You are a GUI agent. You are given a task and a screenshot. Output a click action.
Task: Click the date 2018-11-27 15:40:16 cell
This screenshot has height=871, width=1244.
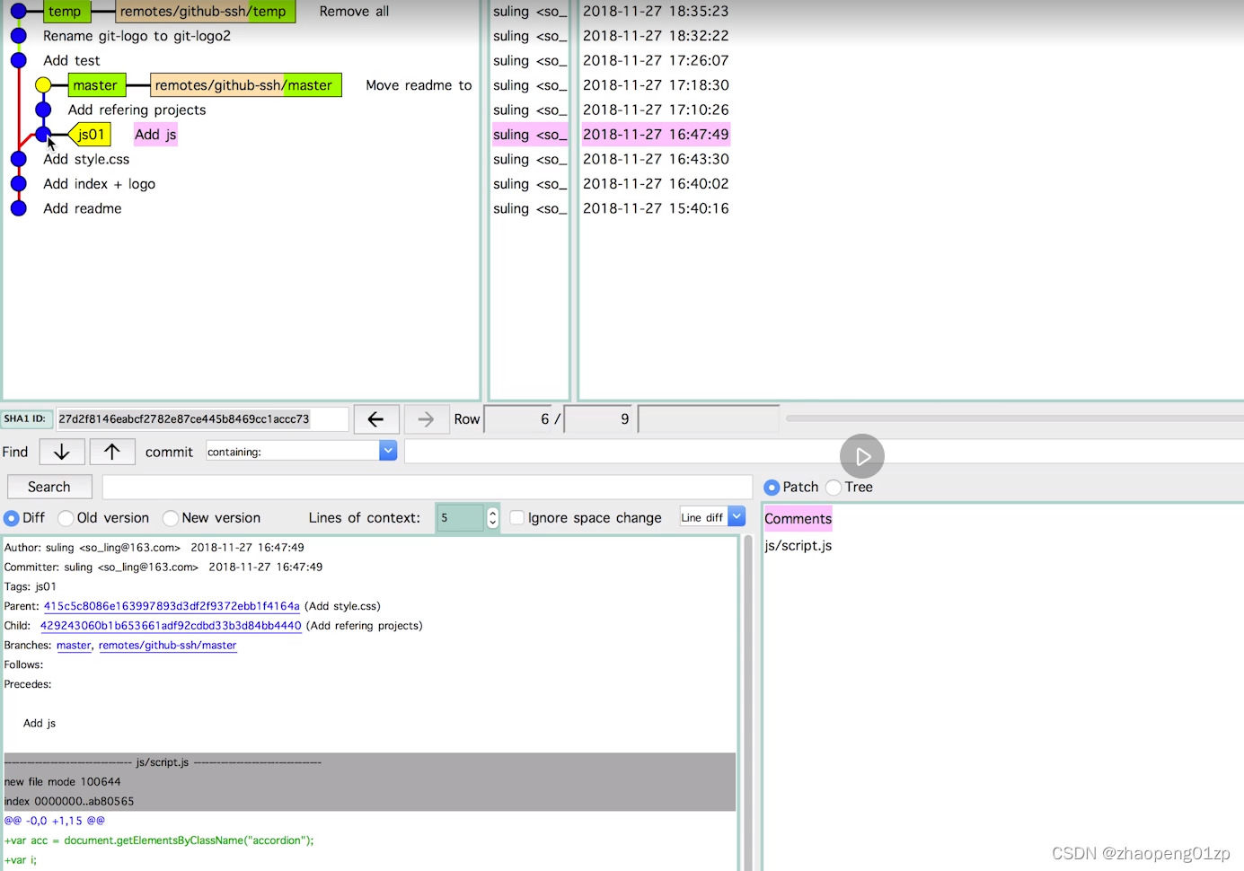656,208
